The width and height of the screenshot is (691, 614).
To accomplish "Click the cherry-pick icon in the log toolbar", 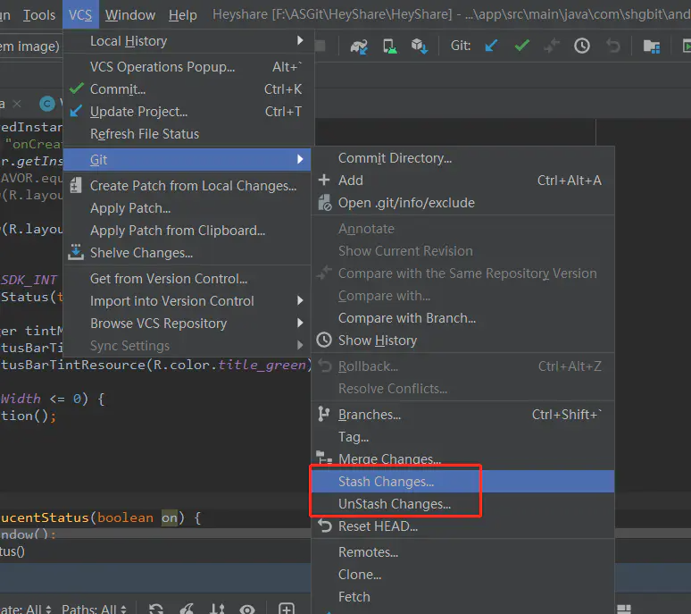I will [187, 609].
